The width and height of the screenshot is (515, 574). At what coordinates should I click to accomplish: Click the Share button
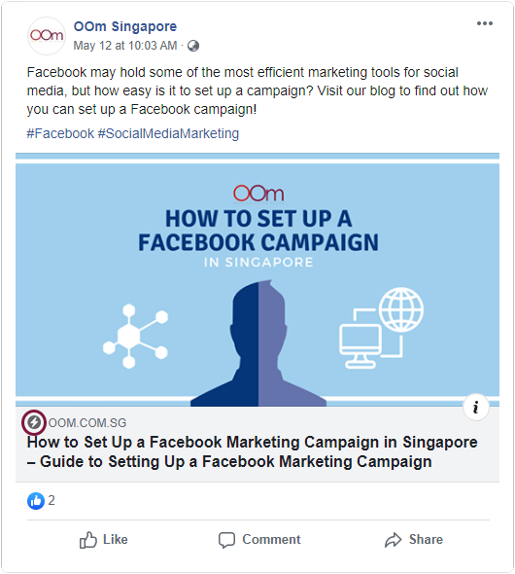tap(414, 540)
